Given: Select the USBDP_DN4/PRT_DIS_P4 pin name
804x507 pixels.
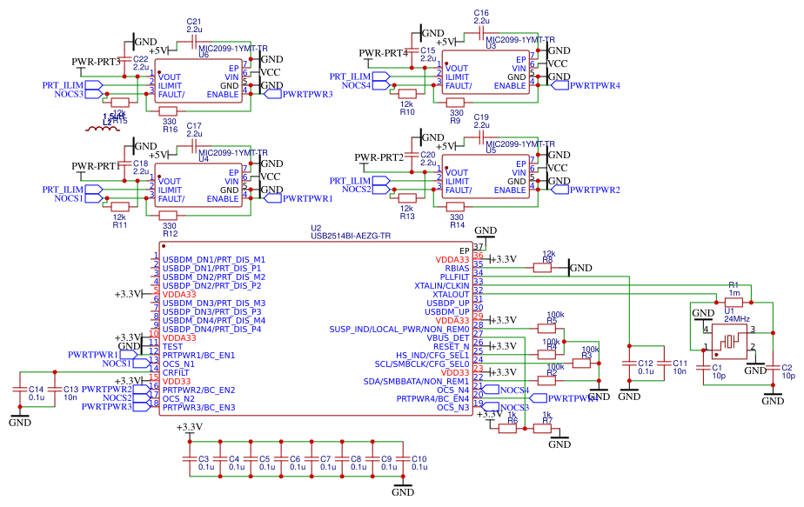Looking at the screenshot, I should [211, 329].
